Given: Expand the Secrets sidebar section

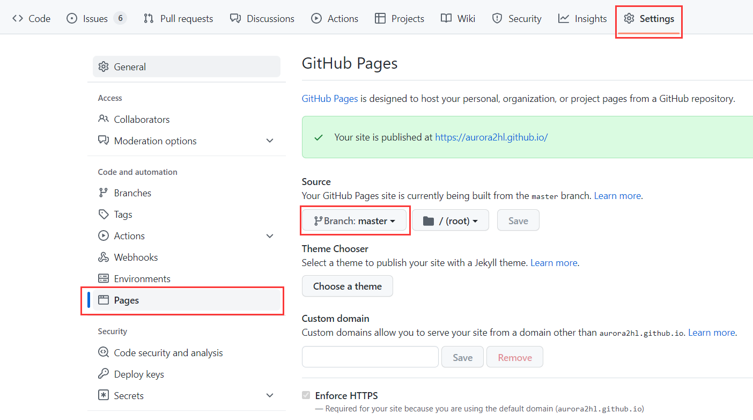Looking at the screenshot, I should 270,396.
